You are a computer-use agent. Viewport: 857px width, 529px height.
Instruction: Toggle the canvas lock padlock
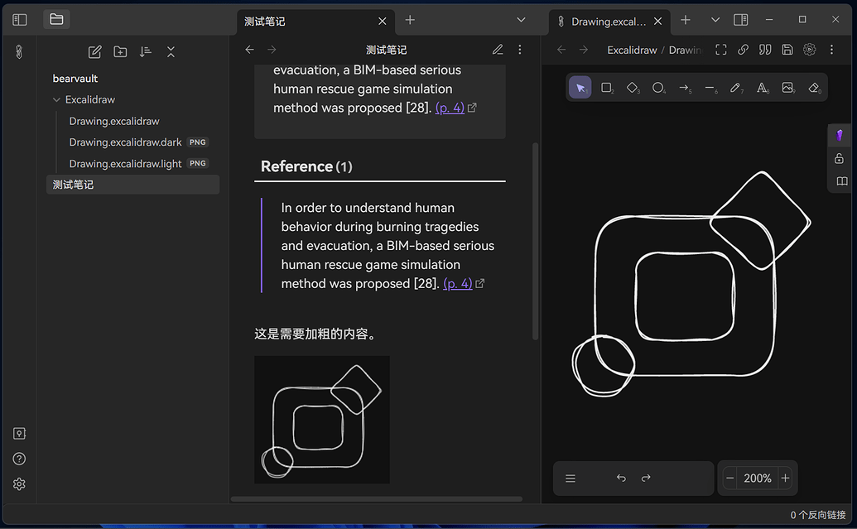[840, 158]
